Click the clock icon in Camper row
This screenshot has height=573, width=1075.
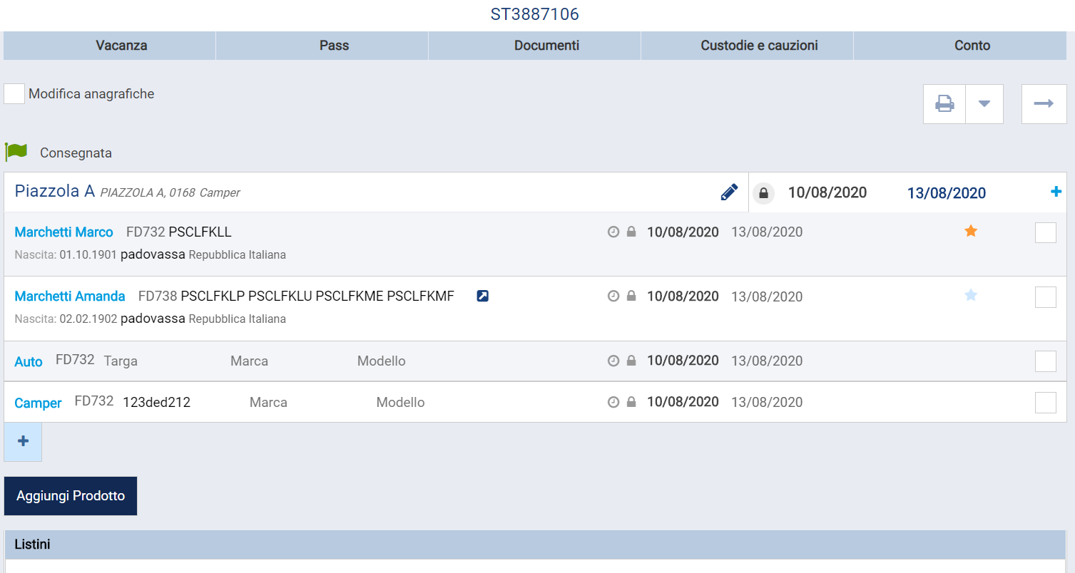(x=613, y=403)
